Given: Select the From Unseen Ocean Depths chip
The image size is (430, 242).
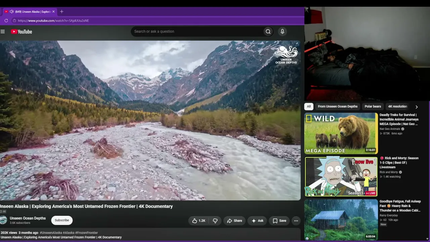Looking at the screenshot, I should tap(338, 107).
